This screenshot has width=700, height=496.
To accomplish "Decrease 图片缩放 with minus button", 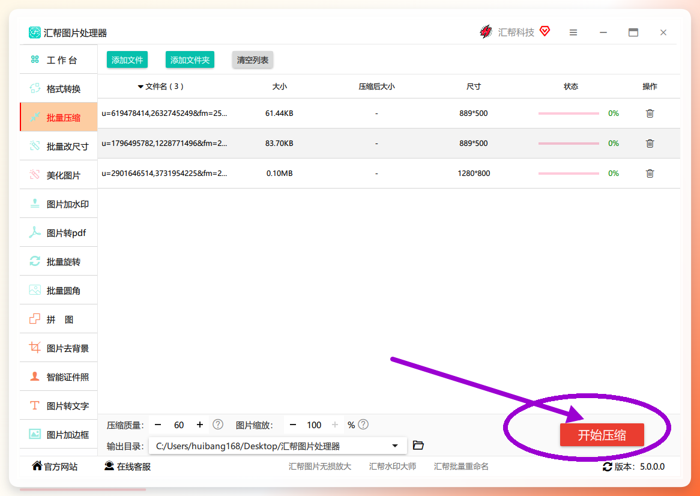I will [292, 425].
